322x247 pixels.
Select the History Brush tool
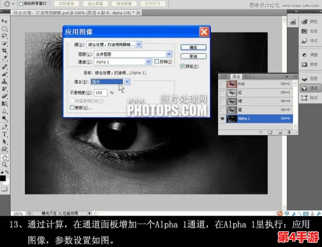[4, 89]
